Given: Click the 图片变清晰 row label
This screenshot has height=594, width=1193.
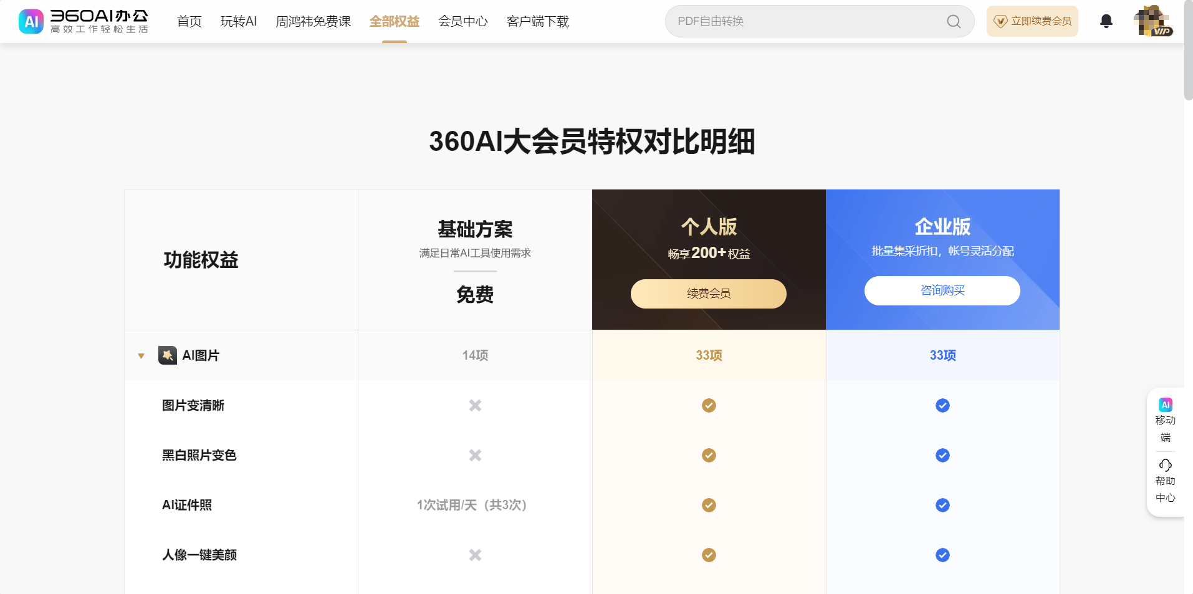Looking at the screenshot, I should point(193,405).
